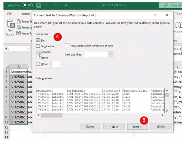The height and width of the screenshot is (142, 185).
Task: Toggle the AutoSave switch
Action: 28,5
